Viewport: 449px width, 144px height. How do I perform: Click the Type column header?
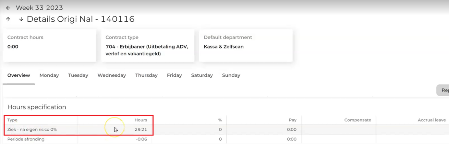pyautogui.click(x=12, y=120)
